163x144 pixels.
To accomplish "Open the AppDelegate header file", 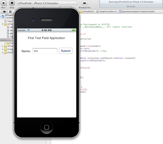I will pos(10,27).
